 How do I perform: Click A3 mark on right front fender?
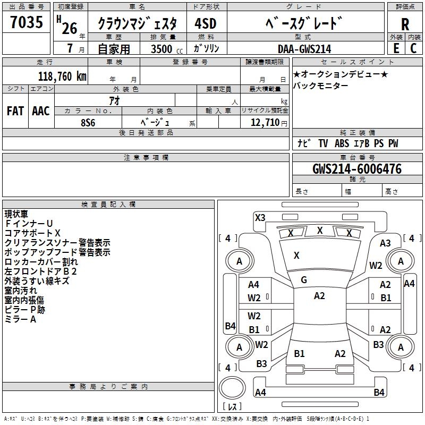point(385,243)
